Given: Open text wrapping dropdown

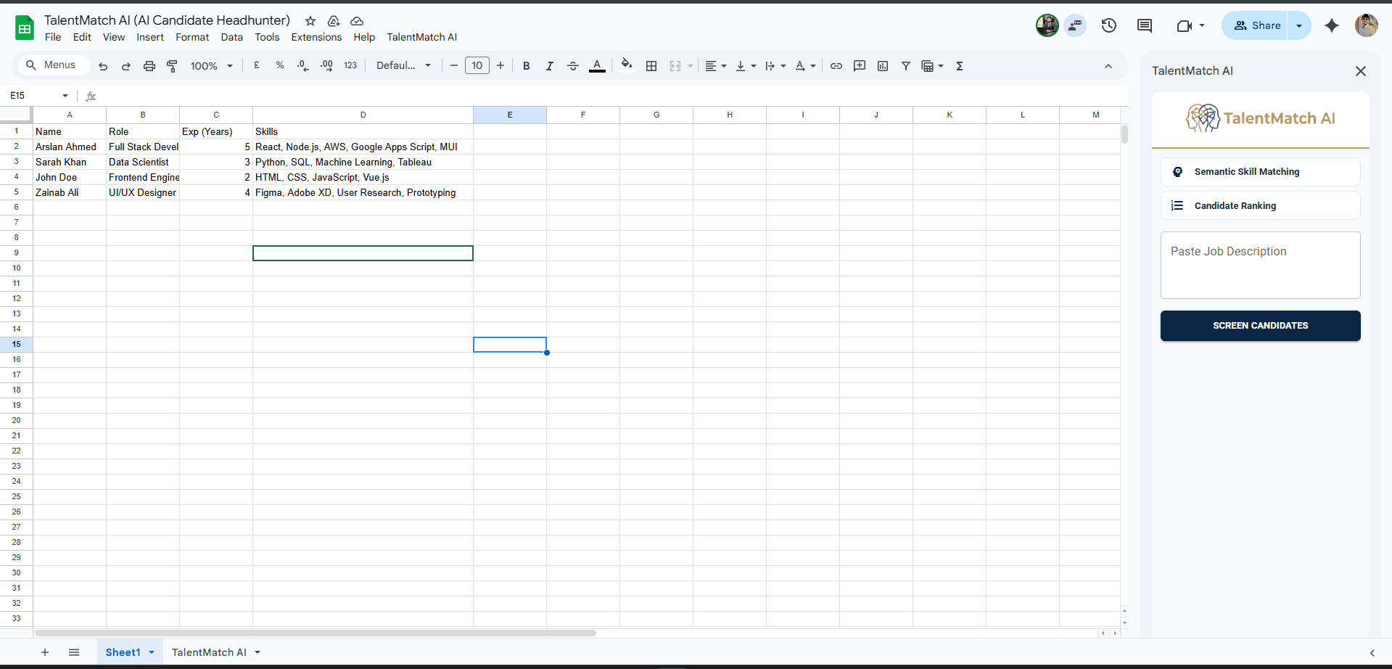Looking at the screenshot, I should (775, 66).
